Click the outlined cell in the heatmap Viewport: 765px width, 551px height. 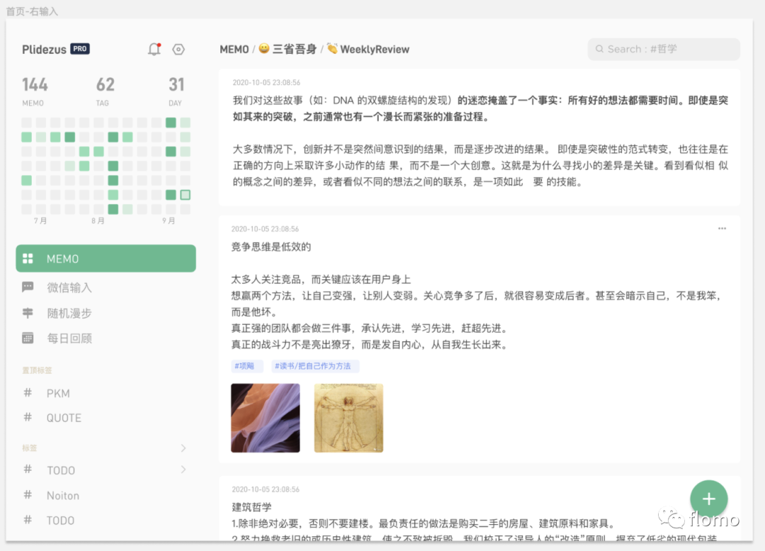186,195
